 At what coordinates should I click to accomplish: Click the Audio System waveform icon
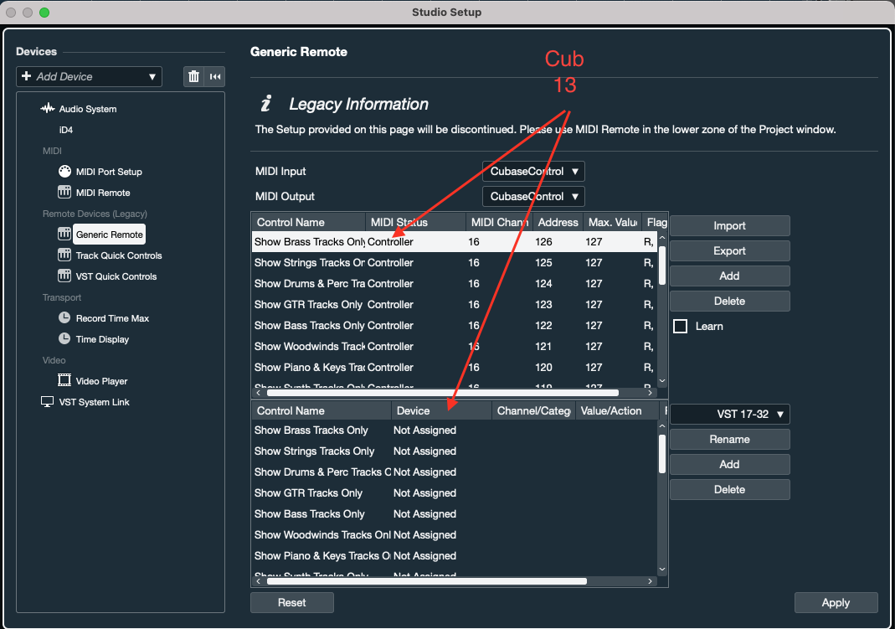48,108
